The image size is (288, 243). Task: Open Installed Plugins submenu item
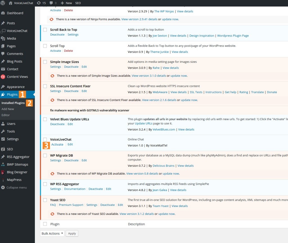coord(13,103)
